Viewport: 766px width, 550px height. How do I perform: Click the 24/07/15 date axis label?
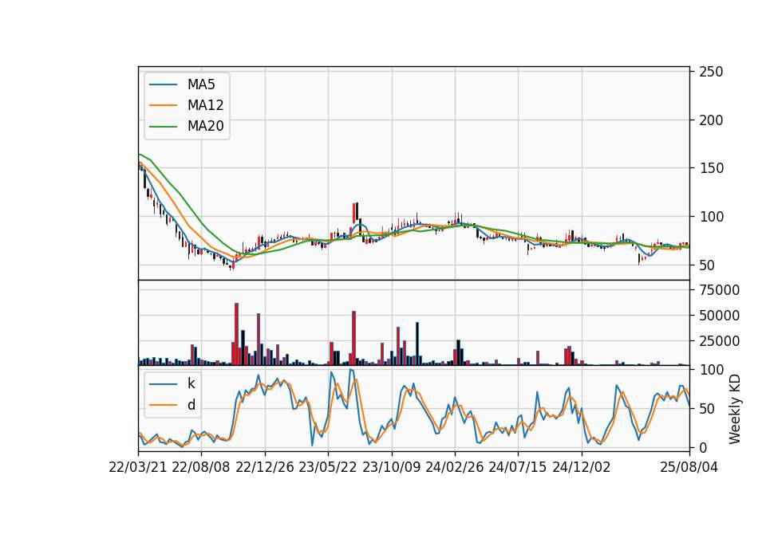[517, 468]
